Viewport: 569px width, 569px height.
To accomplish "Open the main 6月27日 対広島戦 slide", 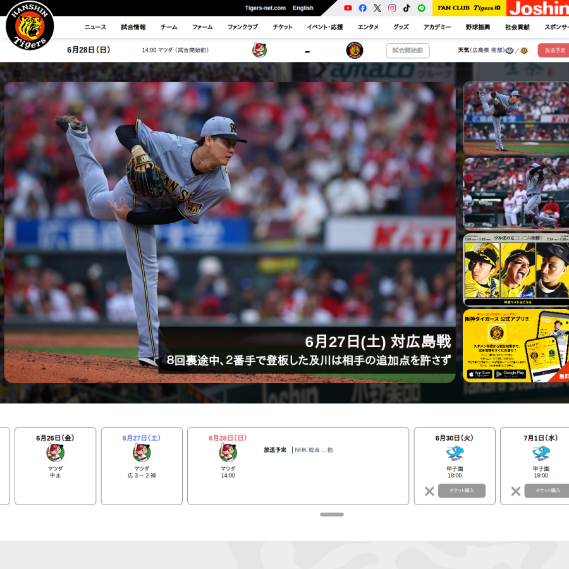I will (x=229, y=232).
